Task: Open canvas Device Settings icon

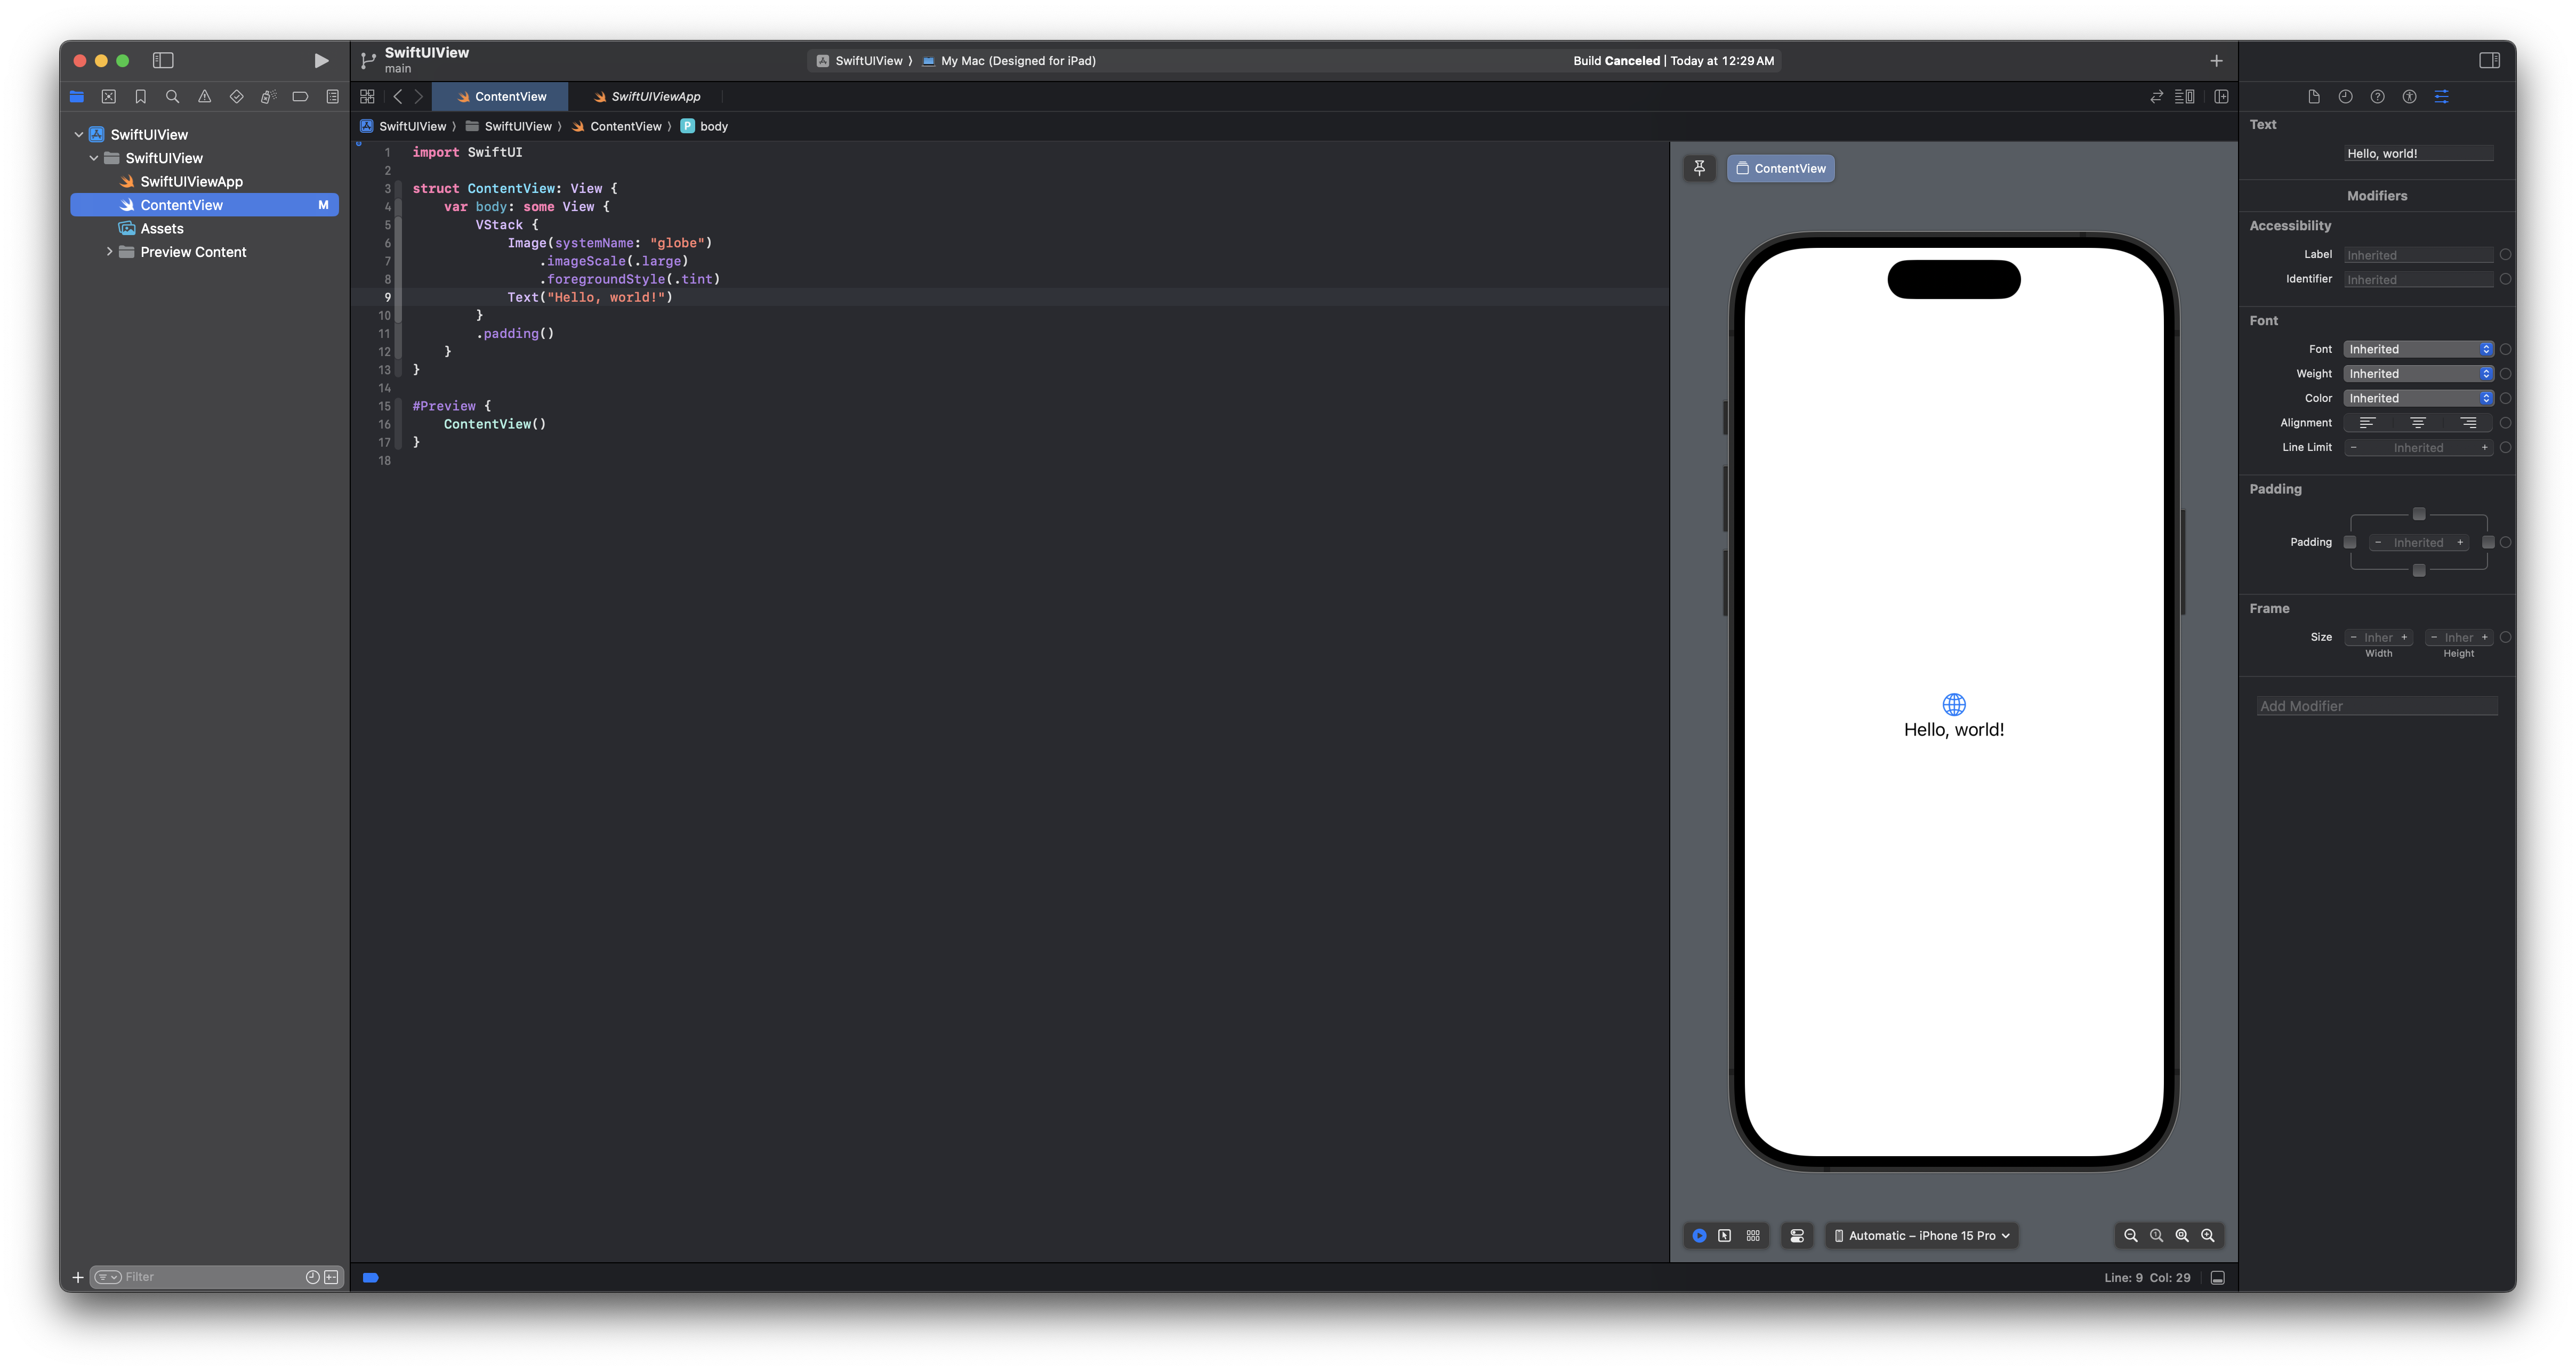Action: [x=1797, y=1235]
